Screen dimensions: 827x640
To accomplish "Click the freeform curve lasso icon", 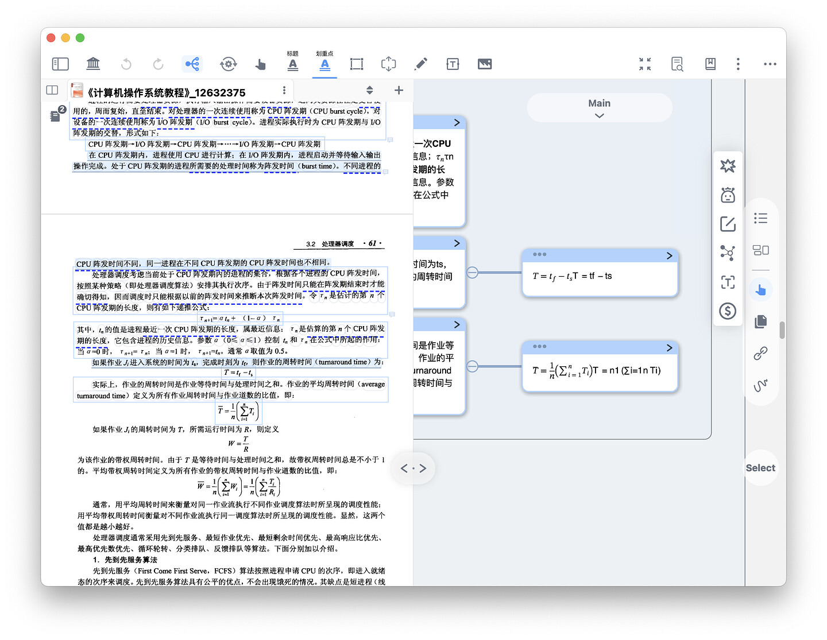I will click(x=760, y=385).
